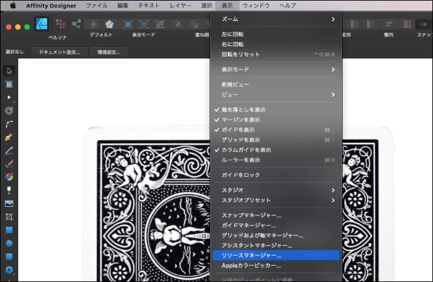Select the Ellipse shape tool

tap(9, 243)
